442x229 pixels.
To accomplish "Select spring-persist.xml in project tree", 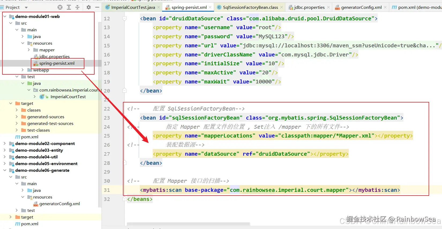I will (57, 63).
